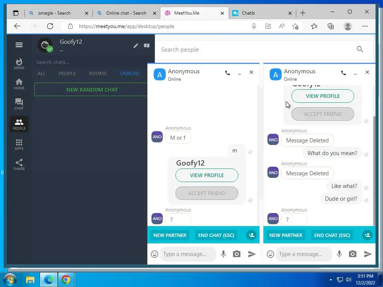Click VIEW PROFILE in right chat
Screen dimensions: 383x287
(x=323, y=96)
